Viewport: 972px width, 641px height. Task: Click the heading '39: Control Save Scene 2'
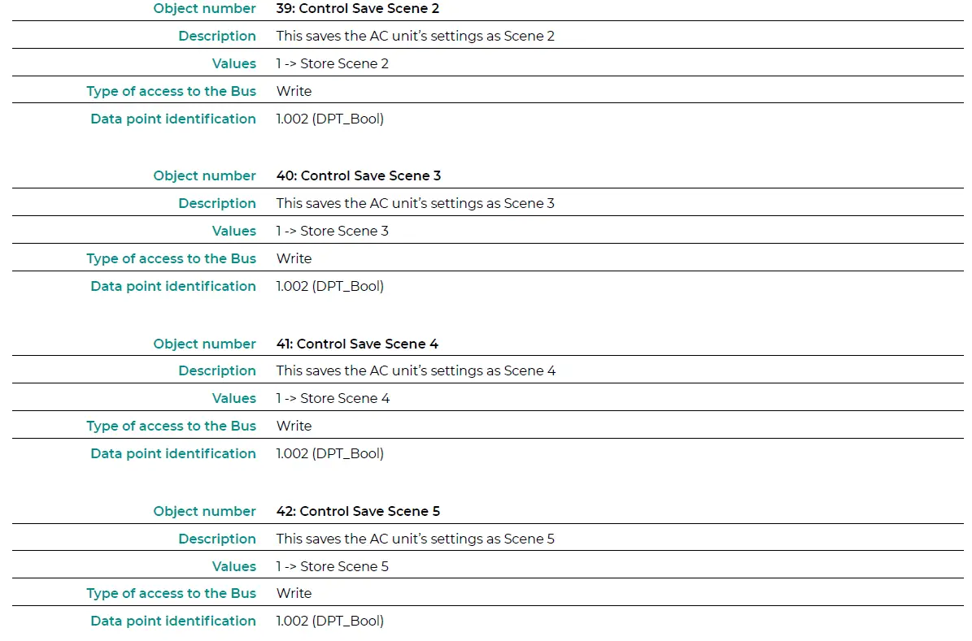358,9
